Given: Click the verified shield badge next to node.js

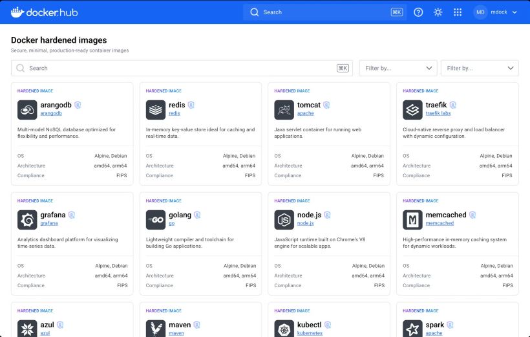Looking at the screenshot, I should [x=327, y=215].
